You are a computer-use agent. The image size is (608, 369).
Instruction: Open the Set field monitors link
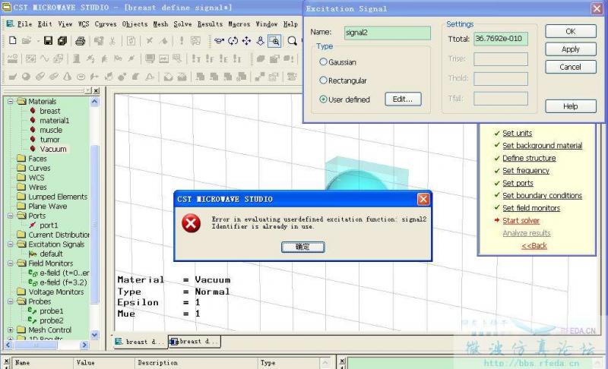[x=531, y=208]
